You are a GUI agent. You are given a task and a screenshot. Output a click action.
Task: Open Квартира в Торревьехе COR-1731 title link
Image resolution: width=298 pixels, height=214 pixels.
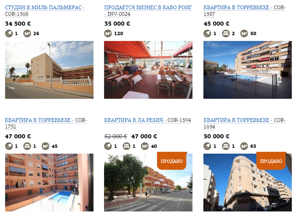[46, 123]
